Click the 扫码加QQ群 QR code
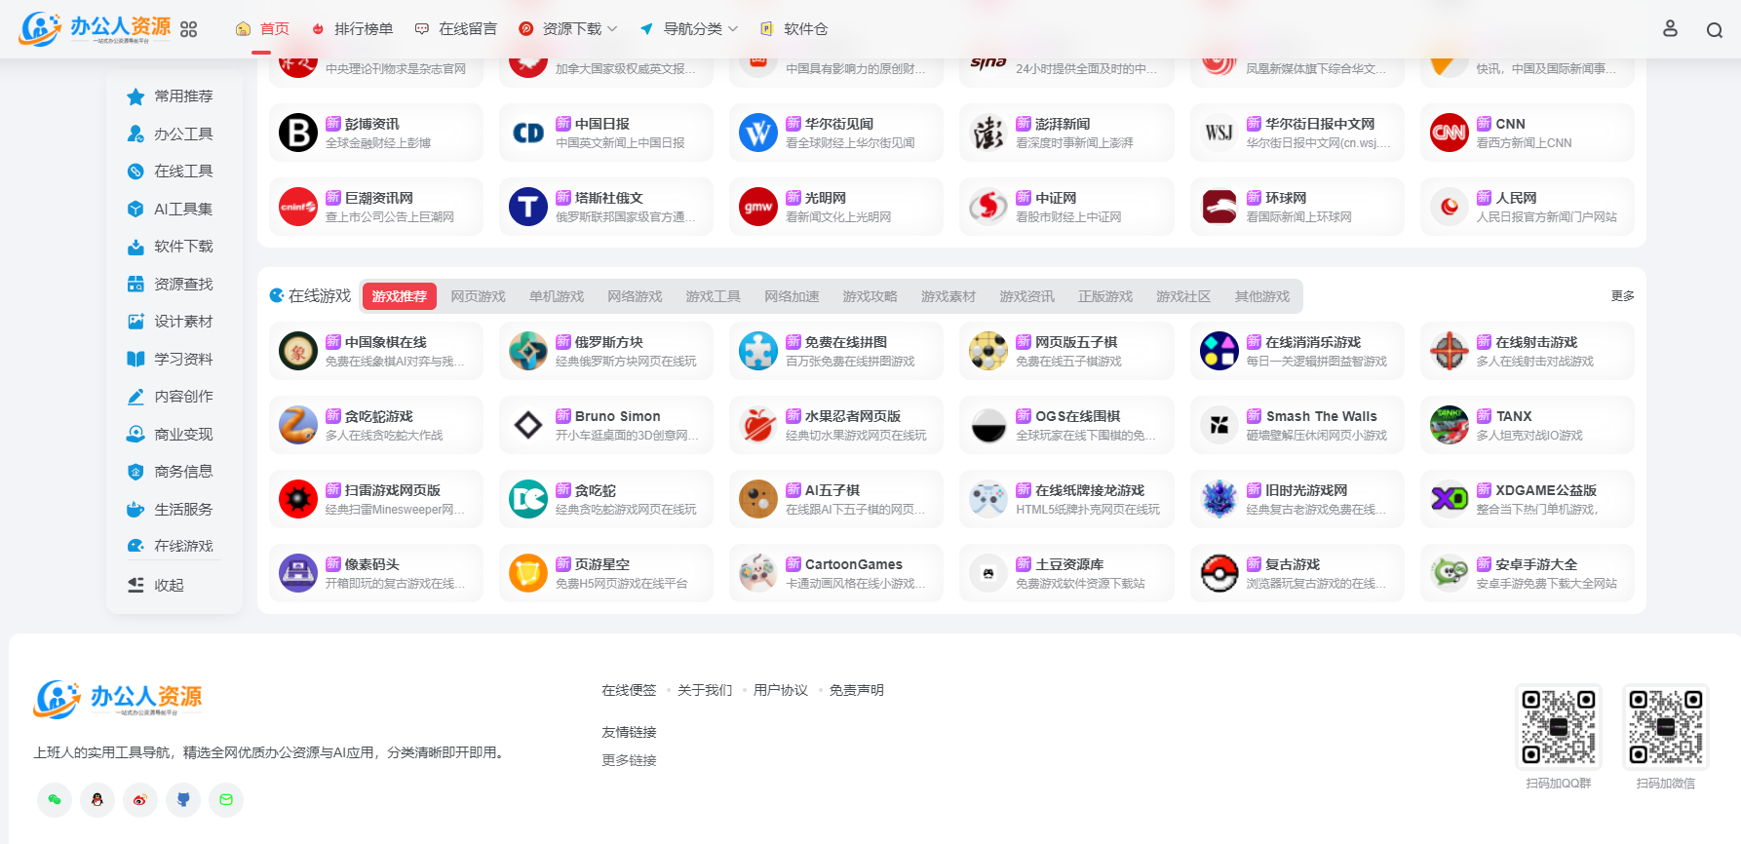Screen dimensions: 1741x844 click(x=1559, y=727)
